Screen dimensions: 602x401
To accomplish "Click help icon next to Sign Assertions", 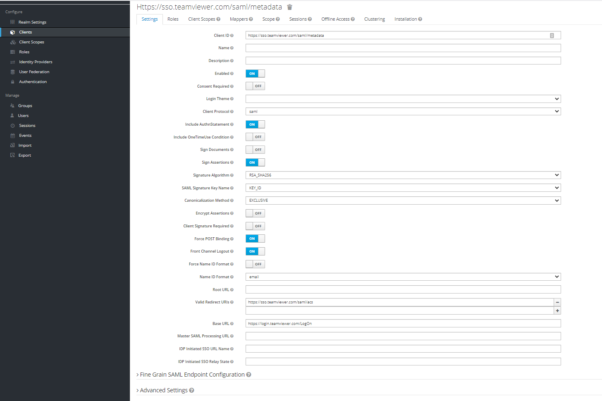I will (232, 162).
